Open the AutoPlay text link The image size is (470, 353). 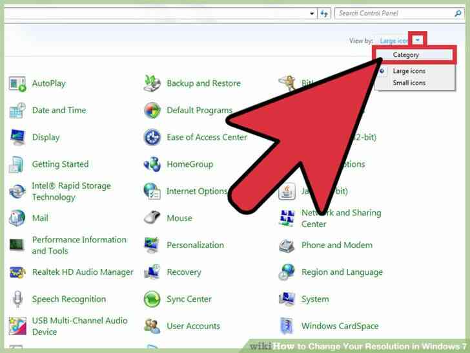point(49,83)
